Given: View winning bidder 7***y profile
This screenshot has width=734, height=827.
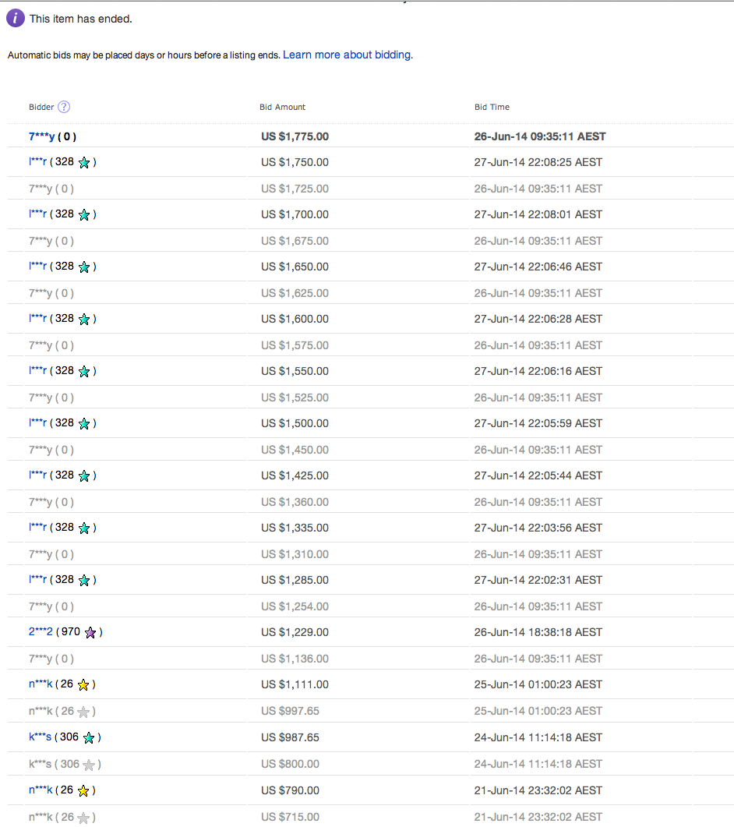Looking at the screenshot, I should pyautogui.click(x=38, y=136).
